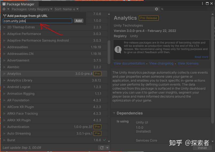Screen dimensions: 215x152
Task: Click the refresh package list icon
Action: (x=102, y=148)
